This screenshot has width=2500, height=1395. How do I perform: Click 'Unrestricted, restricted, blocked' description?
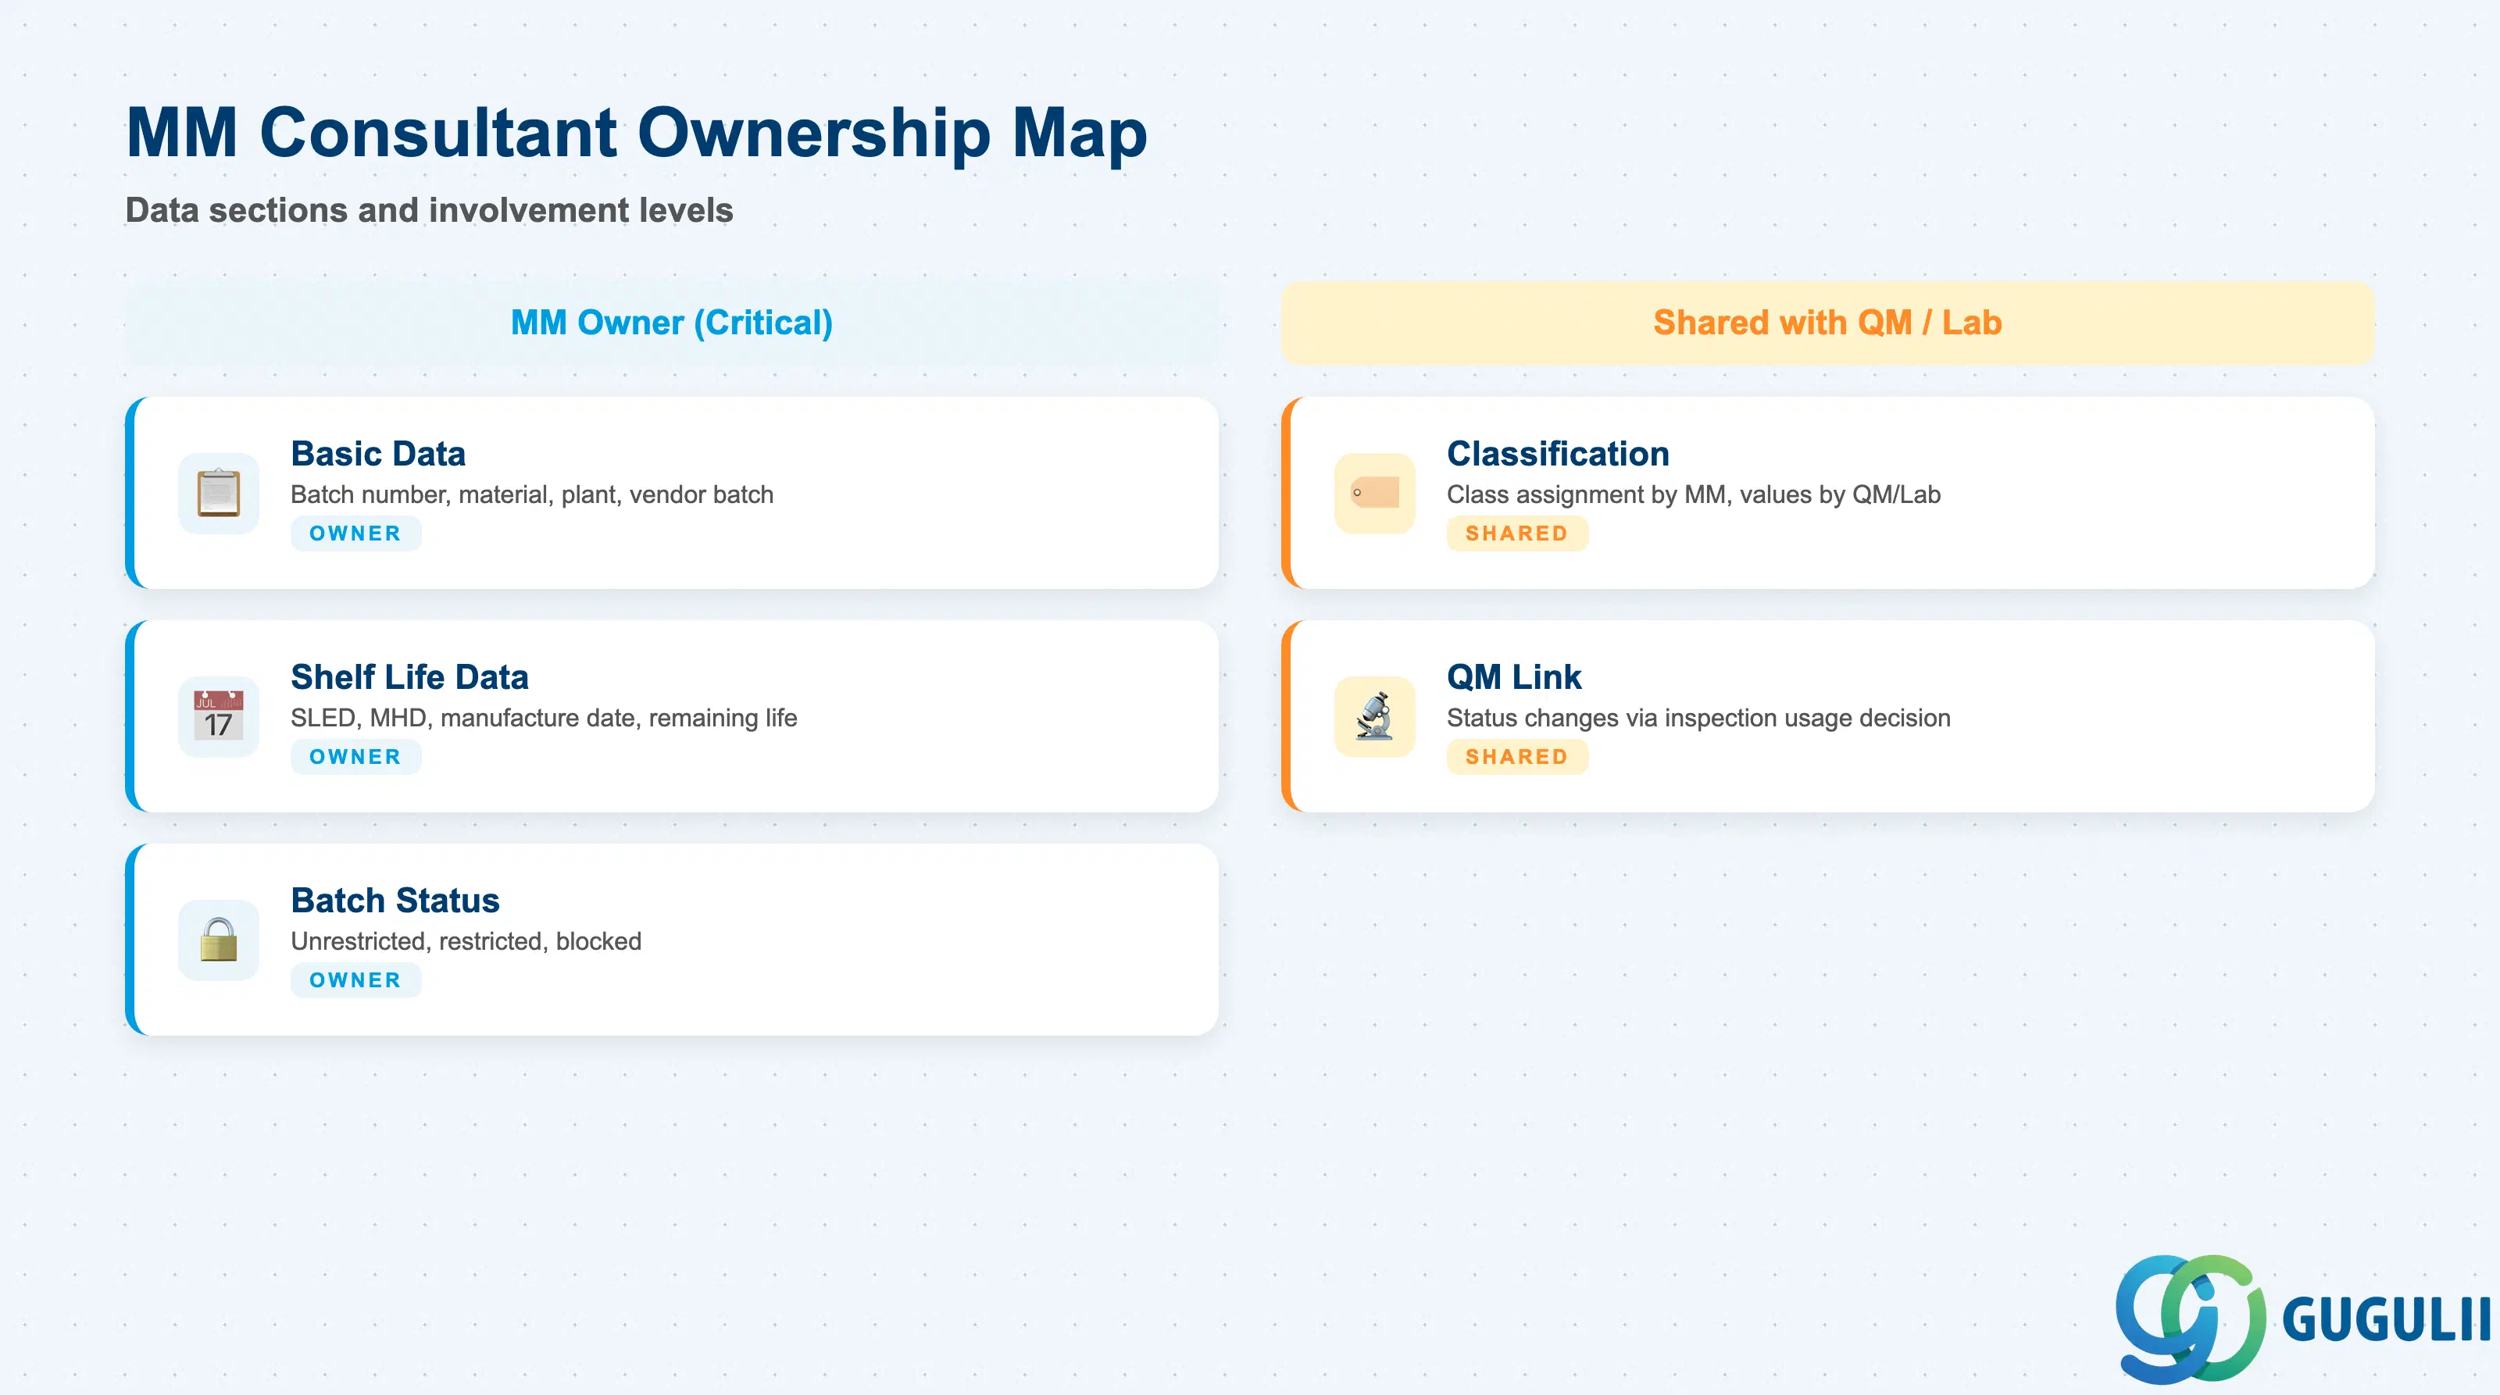click(x=466, y=941)
